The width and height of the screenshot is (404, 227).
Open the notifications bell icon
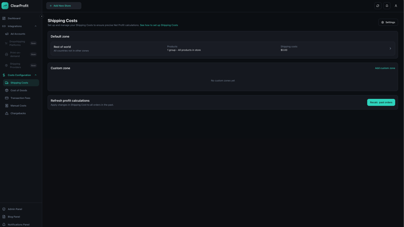[x=387, y=6]
